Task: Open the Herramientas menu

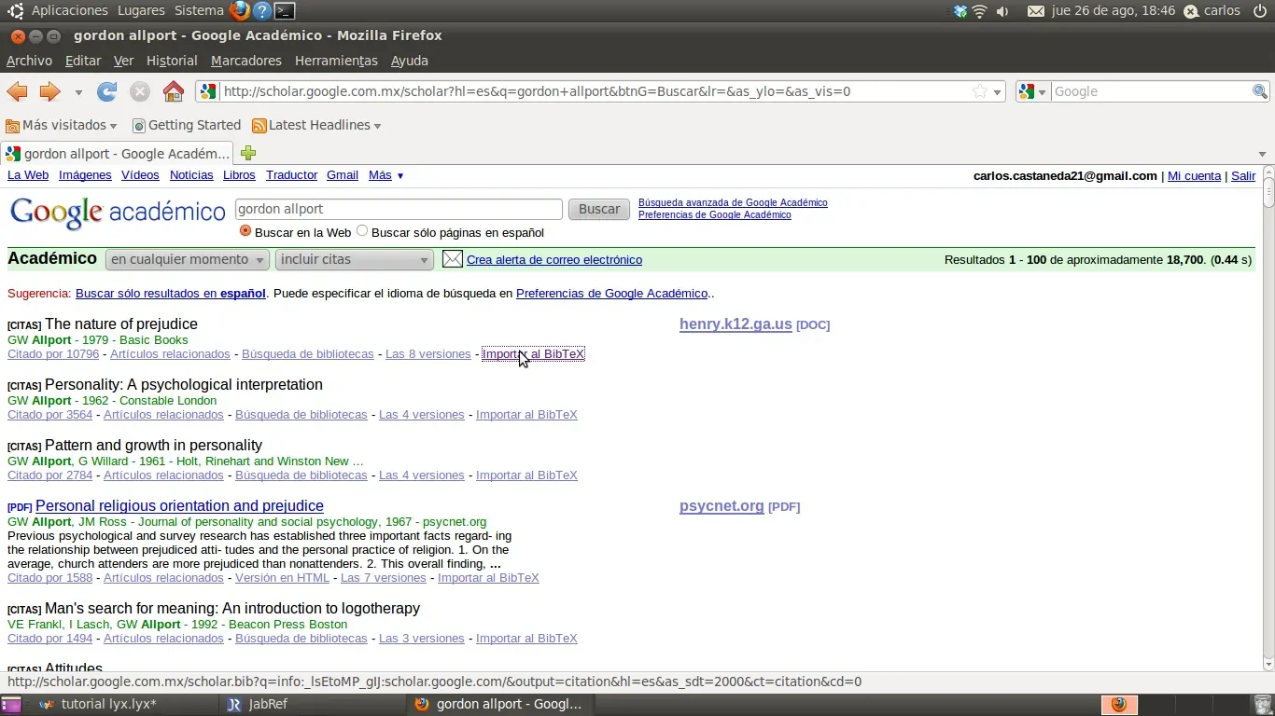Action: pyautogui.click(x=336, y=61)
